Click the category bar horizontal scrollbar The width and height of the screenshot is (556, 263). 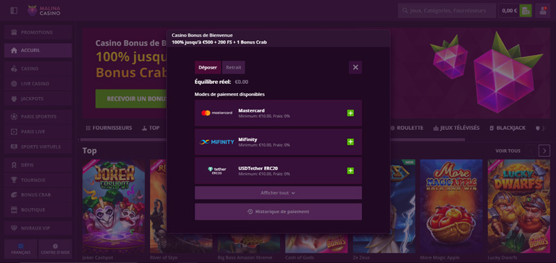pyautogui.click(x=273, y=139)
